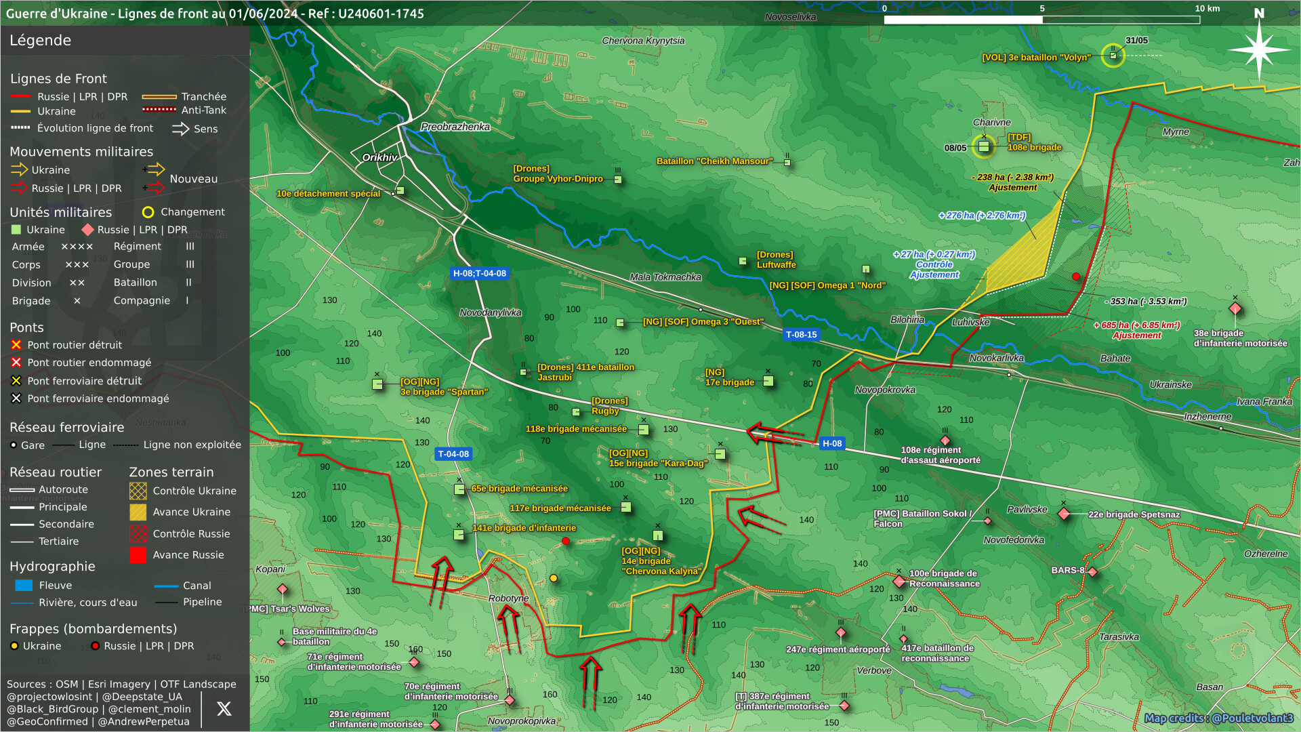This screenshot has height=732, width=1301.
Task: Click the 38e brigade red diamond marker
Action: click(x=1235, y=309)
